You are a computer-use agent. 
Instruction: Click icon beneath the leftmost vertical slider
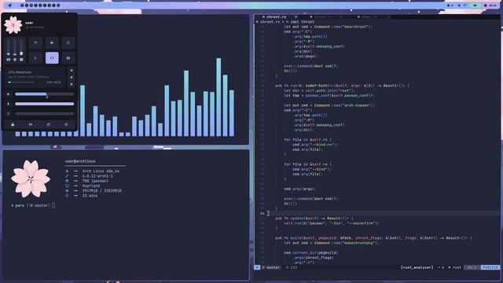click(x=9, y=60)
